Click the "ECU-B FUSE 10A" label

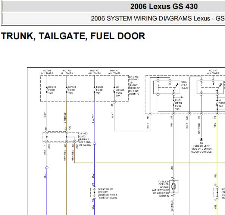pyautogui.click(x=52, y=90)
